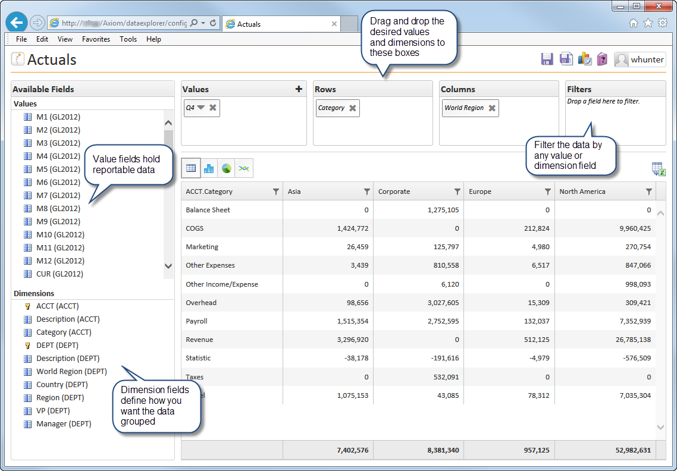Click the browser Back arrow button
This screenshot has height=471, width=677.
coord(17,23)
